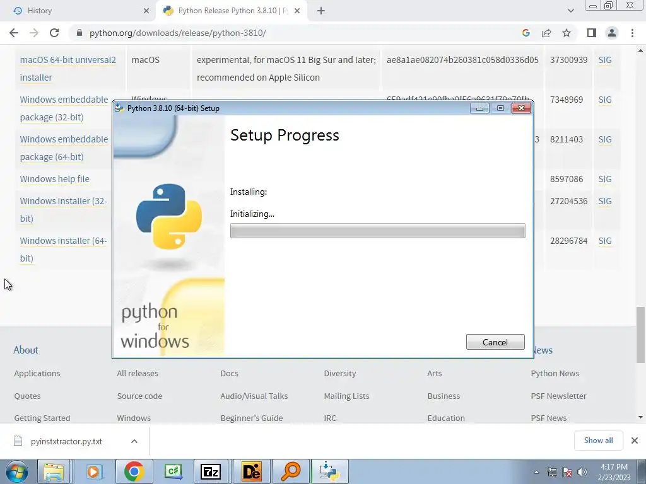Close the History tab
The image size is (646, 484).
point(146,11)
